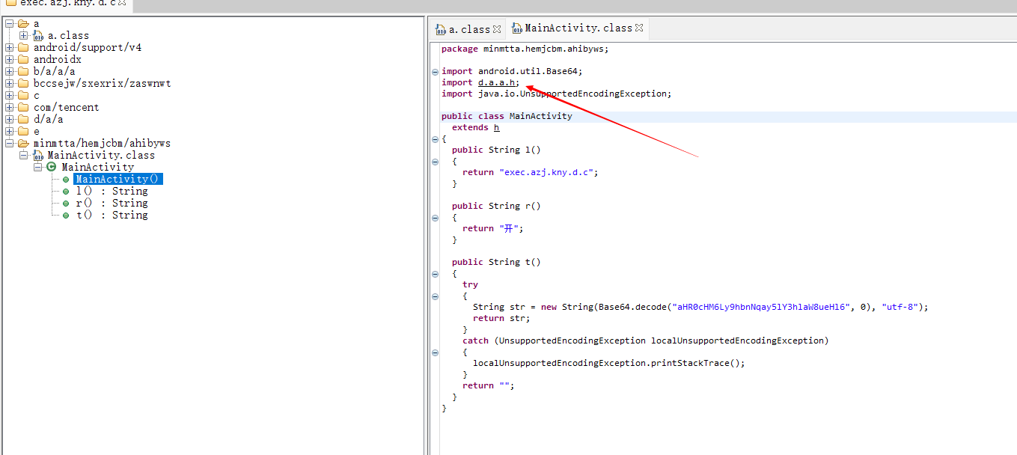
Task: Click the bccsejw/sxexrix/zaswnwt folder icon
Action: tap(23, 83)
